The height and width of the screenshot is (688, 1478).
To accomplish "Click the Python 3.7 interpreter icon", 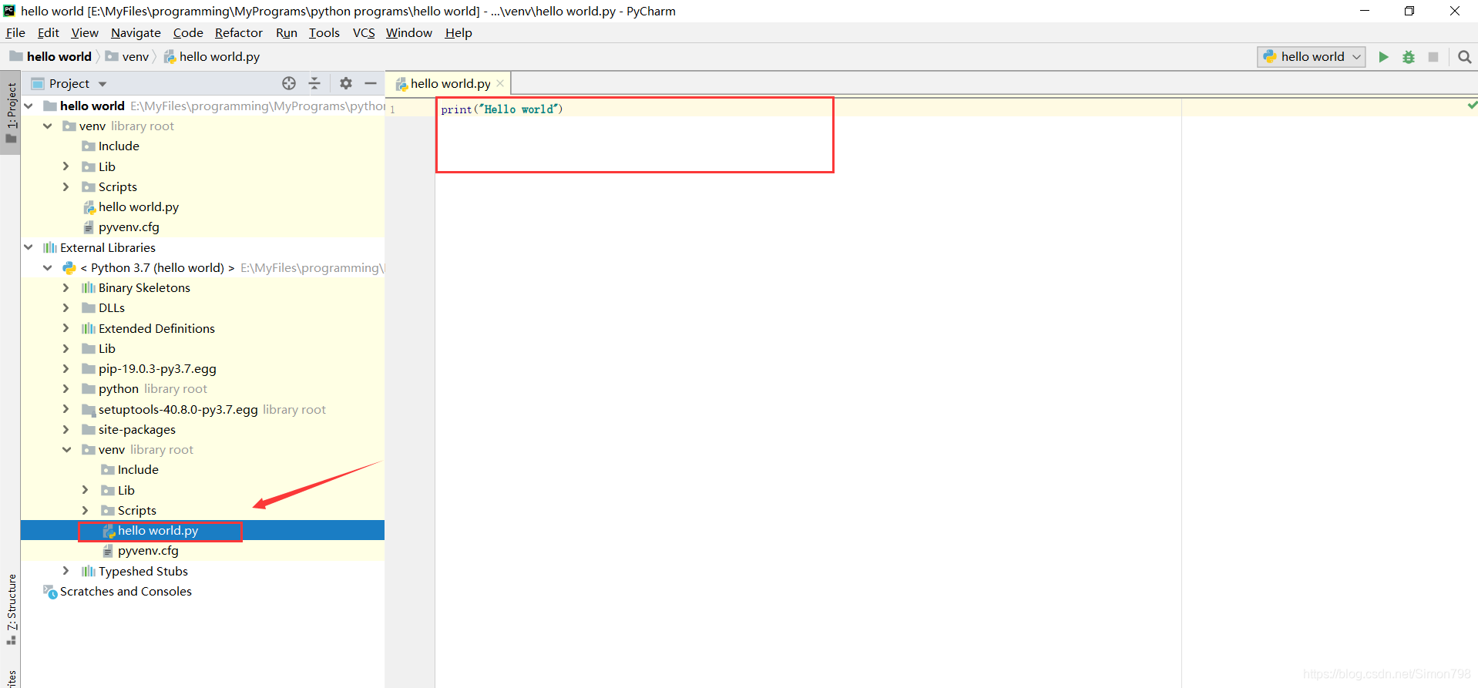I will (x=69, y=267).
